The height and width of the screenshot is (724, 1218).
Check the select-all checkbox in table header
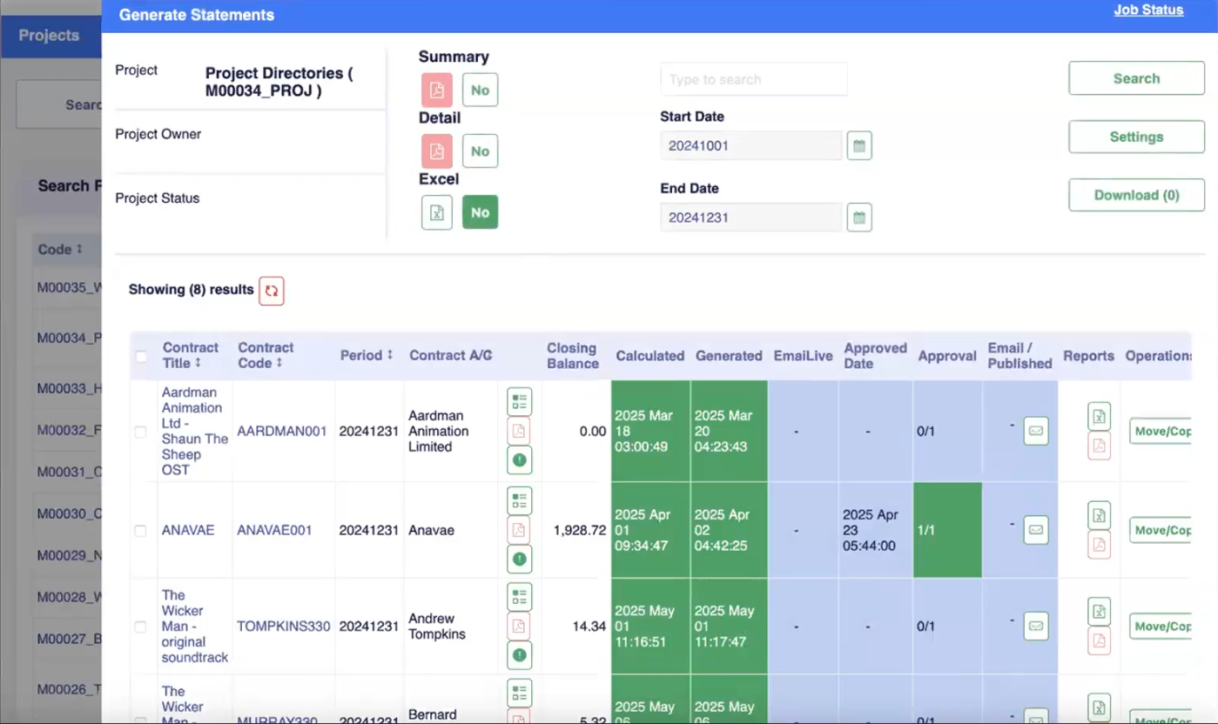[141, 356]
